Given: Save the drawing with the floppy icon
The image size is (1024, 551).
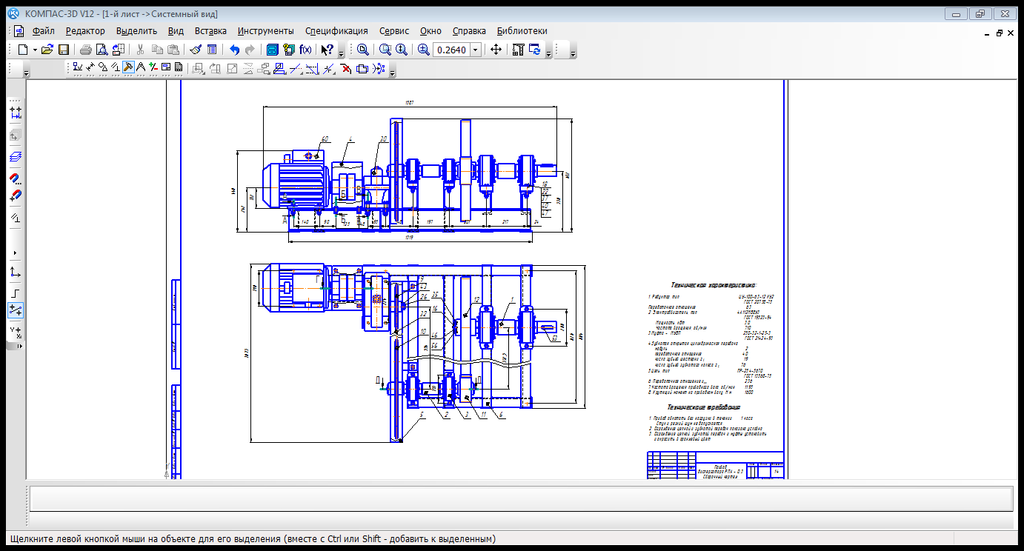Looking at the screenshot, I should pyautogui.click(x=64, y=50).
